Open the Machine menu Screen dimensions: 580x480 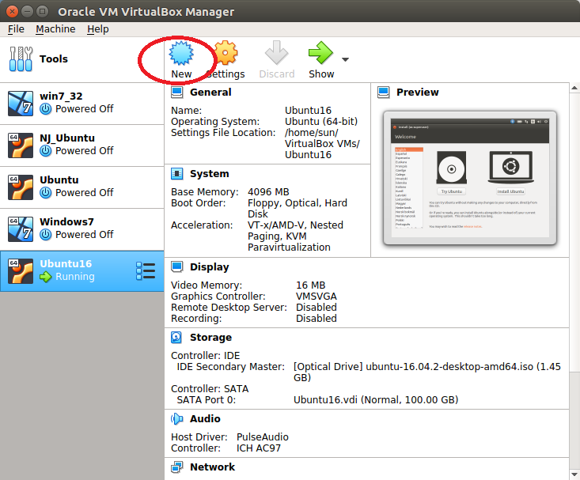[55, 28]
